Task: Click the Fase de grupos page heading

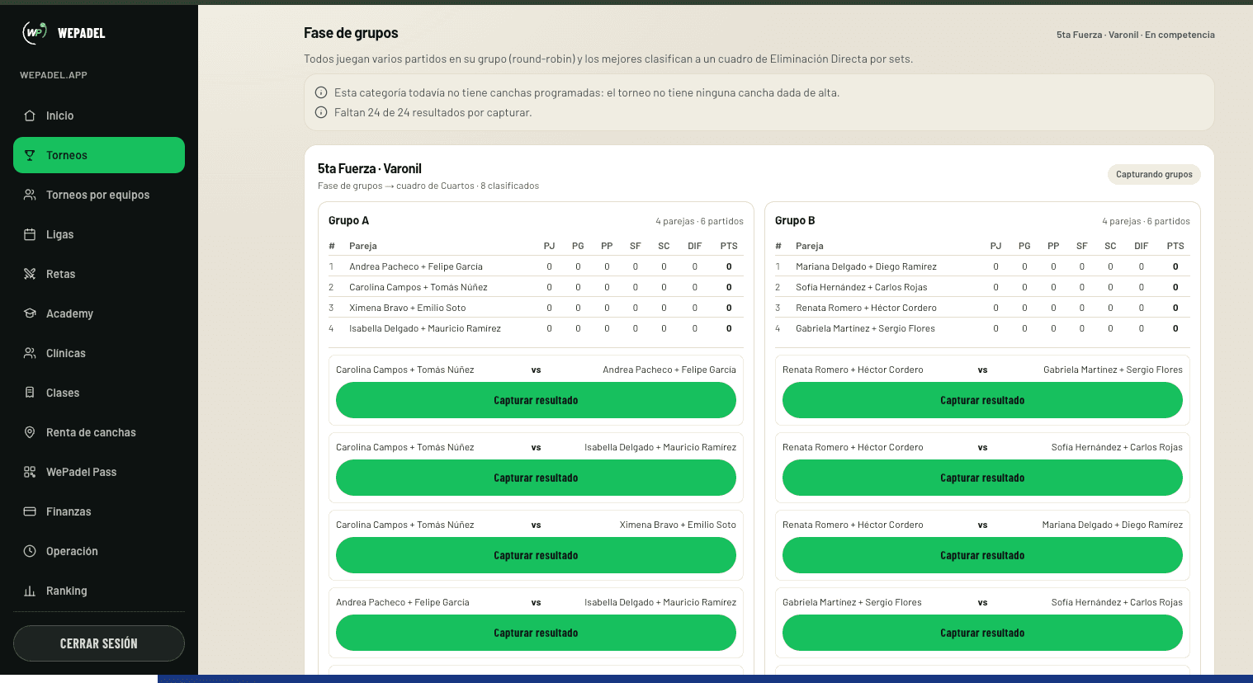Action: point(351,33)
